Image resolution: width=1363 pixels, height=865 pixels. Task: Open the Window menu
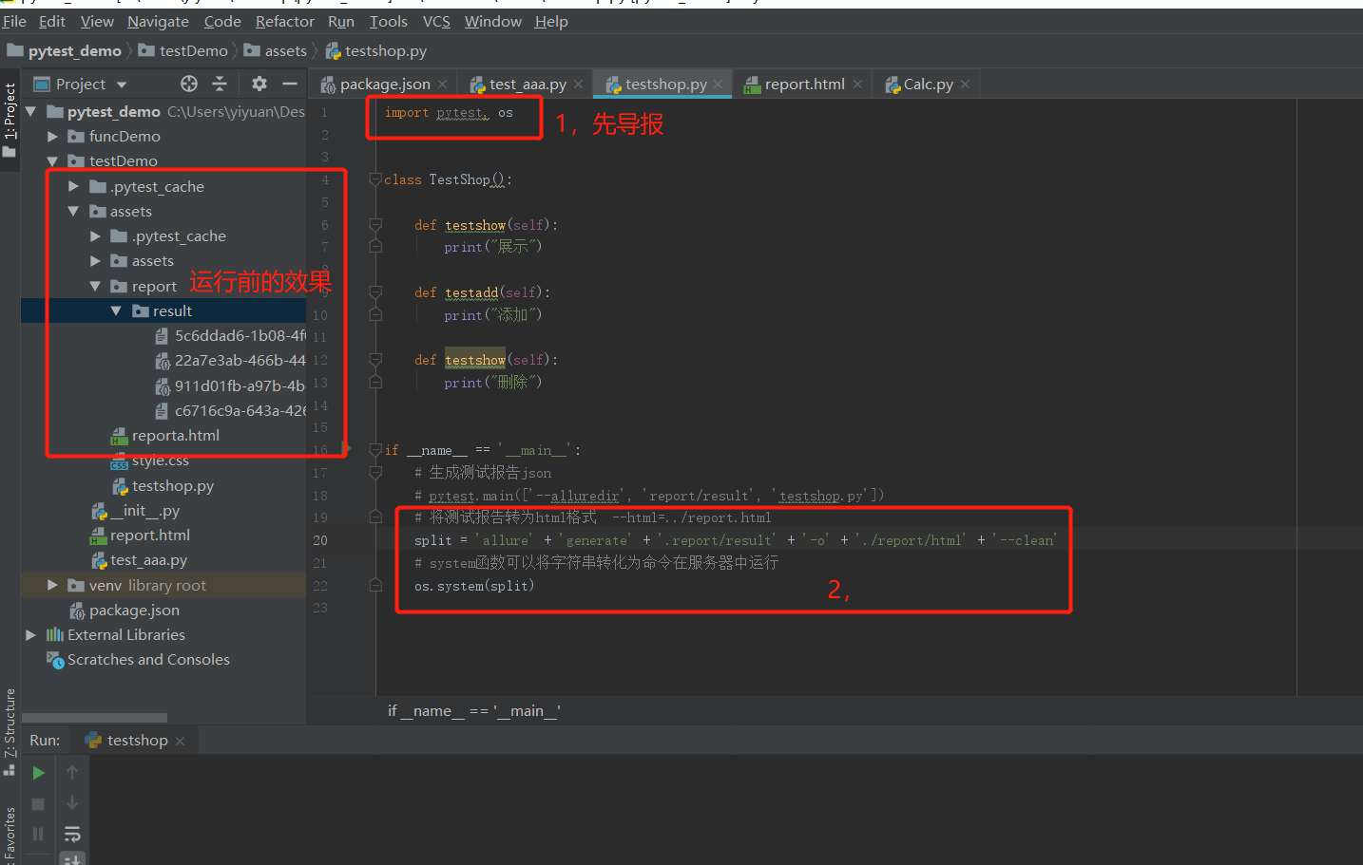492,21
